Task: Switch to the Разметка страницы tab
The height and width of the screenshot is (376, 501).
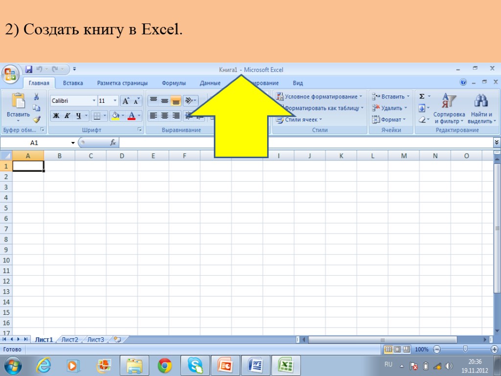Action: point(122,83)
